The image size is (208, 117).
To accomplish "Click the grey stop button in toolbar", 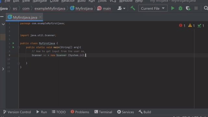I will point(196,8).
